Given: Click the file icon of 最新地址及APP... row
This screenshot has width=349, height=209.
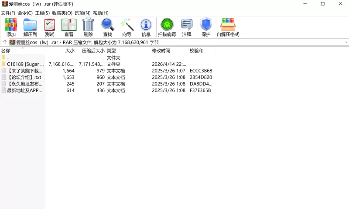Looking at the screenshot, I should coord(3,90).
